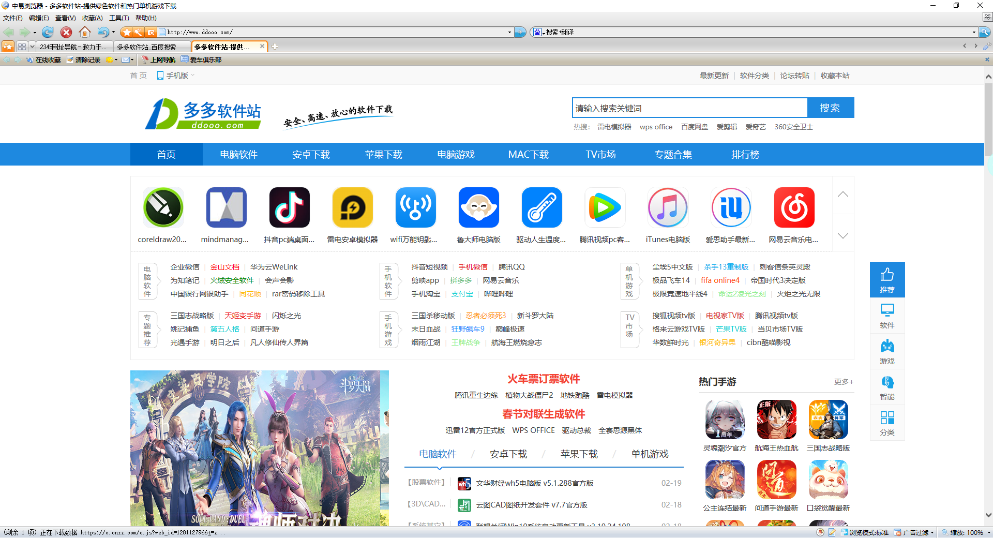993x538 pixels.
Task: Add a new tab with the plus icon
Action: click(275, 47)
